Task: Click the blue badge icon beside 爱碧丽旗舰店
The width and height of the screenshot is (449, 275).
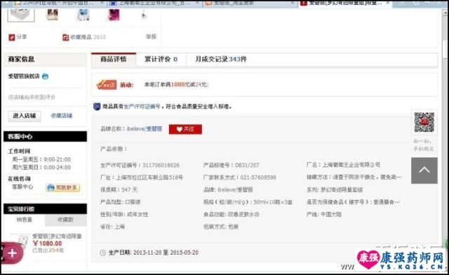Action: pyautogui.click(x=45, y=76)
